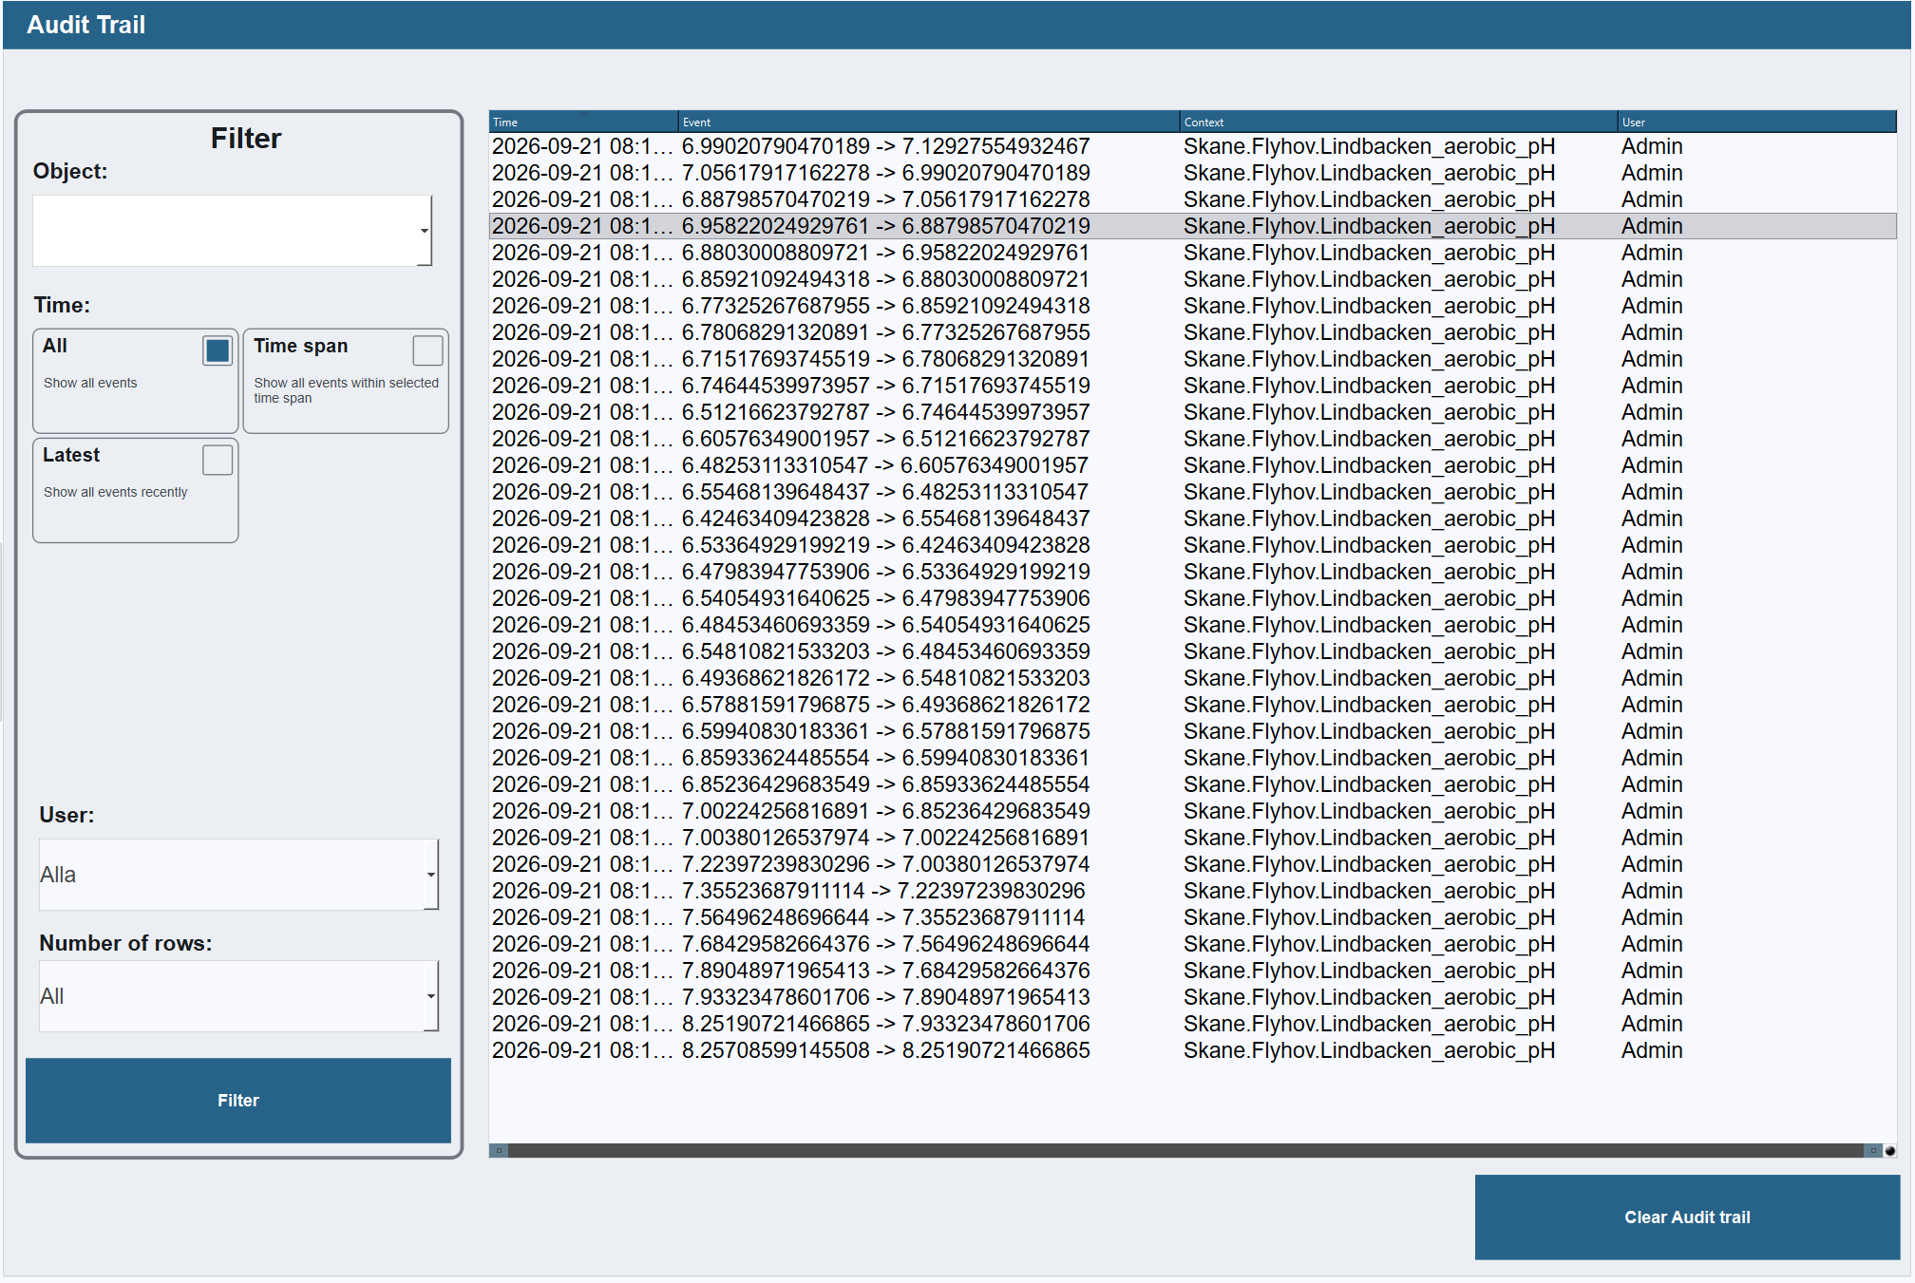Screen dimensions: 1915x1283
Task: Select row 6.54054931640625 -> 6.47983947753906
Action: [1193, 598]
